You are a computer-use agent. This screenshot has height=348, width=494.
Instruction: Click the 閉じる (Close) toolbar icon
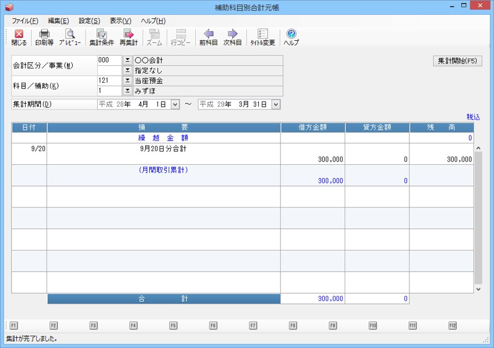19,37
